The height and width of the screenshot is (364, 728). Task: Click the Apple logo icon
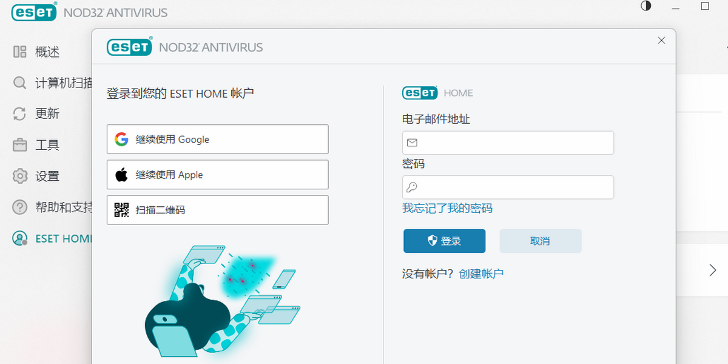(121, 175)
